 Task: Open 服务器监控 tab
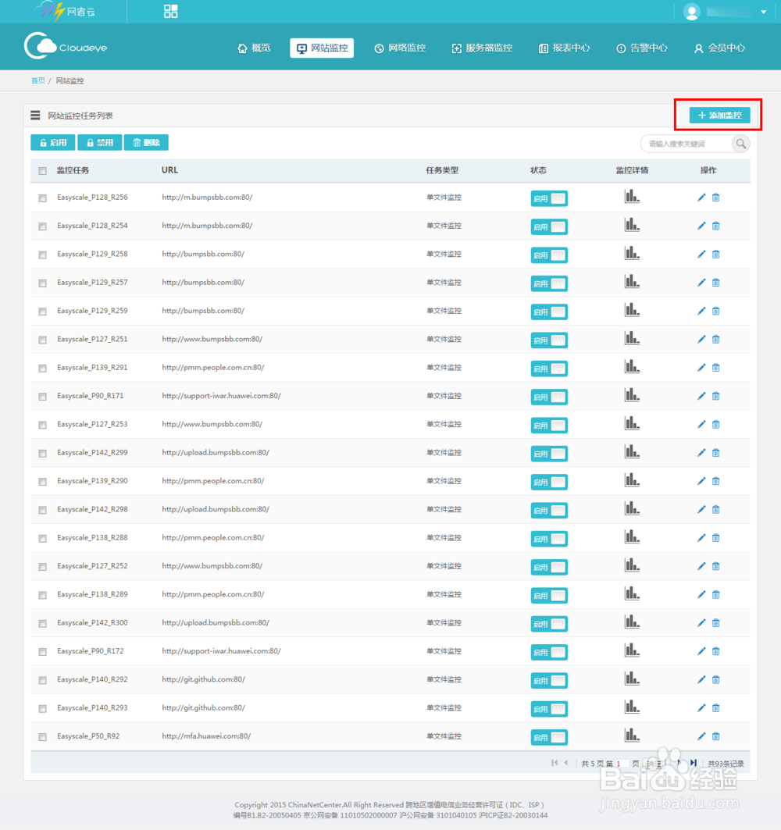pos(483,48)
